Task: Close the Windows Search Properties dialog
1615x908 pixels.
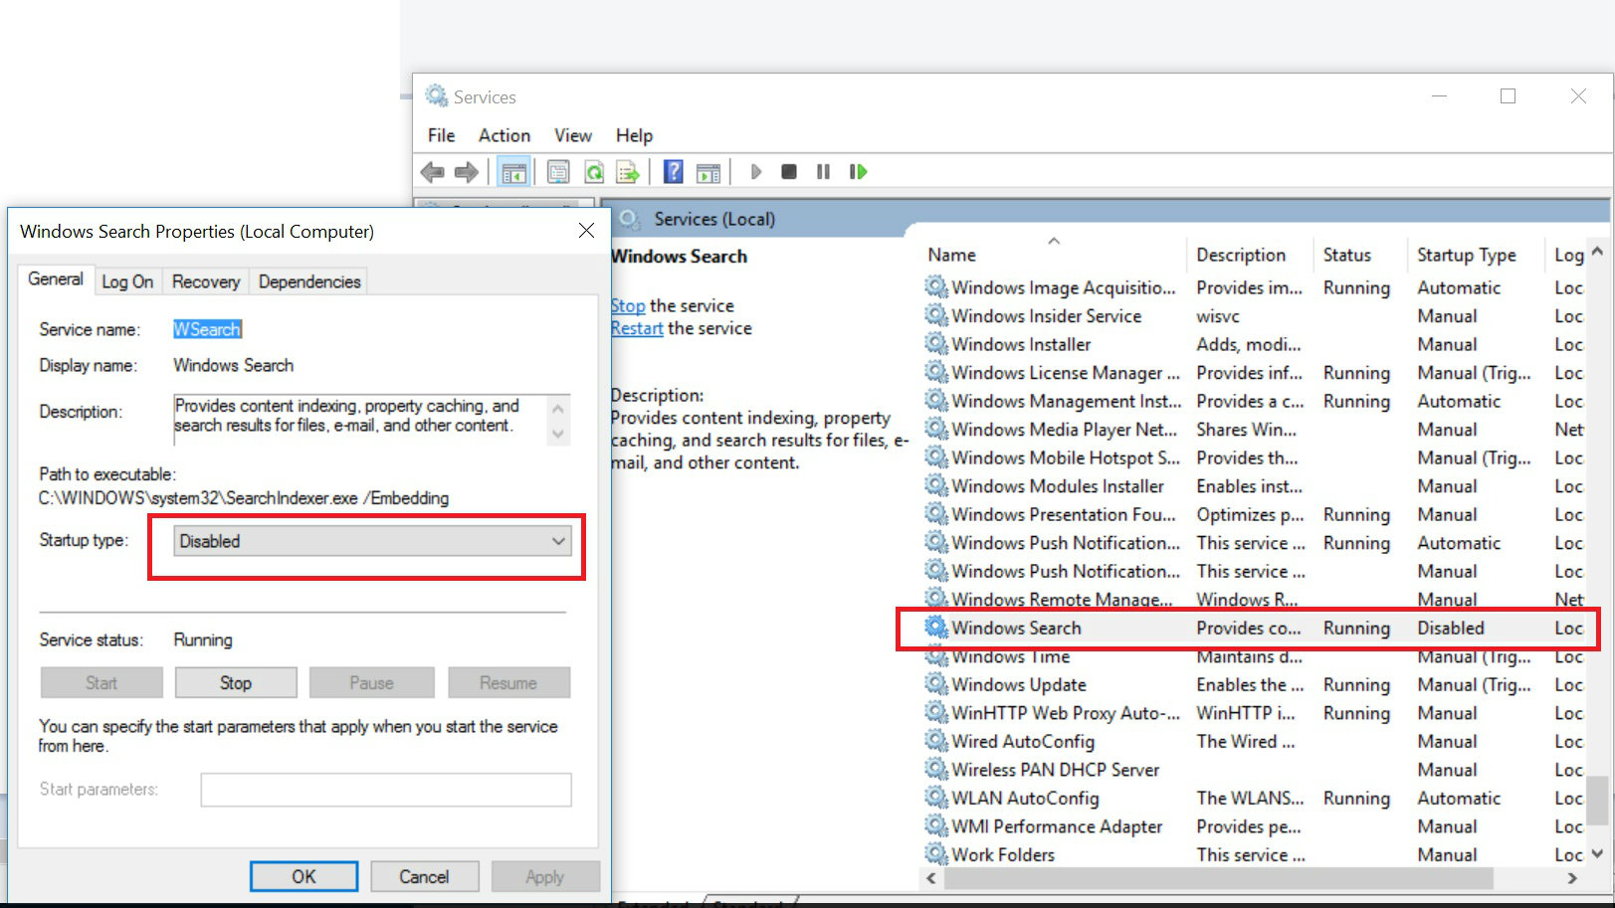Action: (586, 231)
